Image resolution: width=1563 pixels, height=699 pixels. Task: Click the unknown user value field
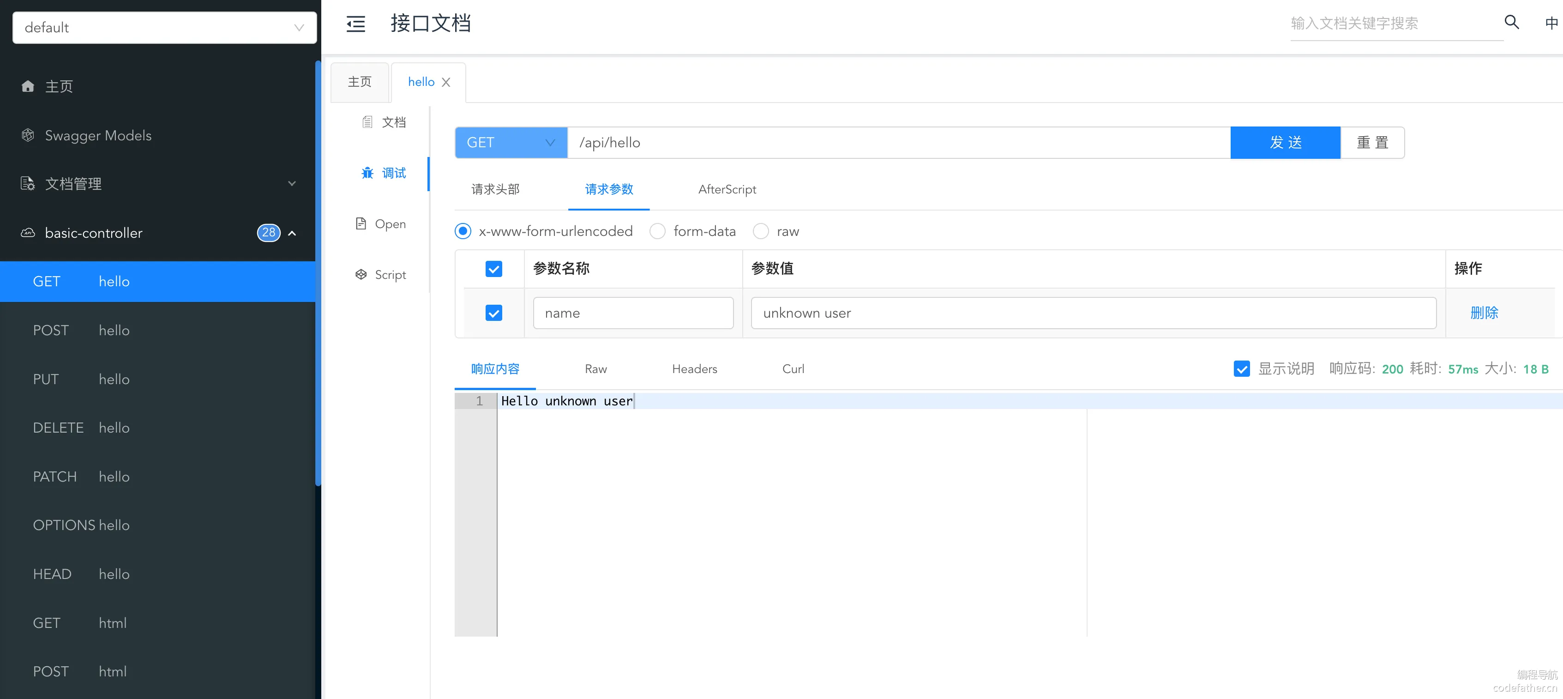[1094, 313]
